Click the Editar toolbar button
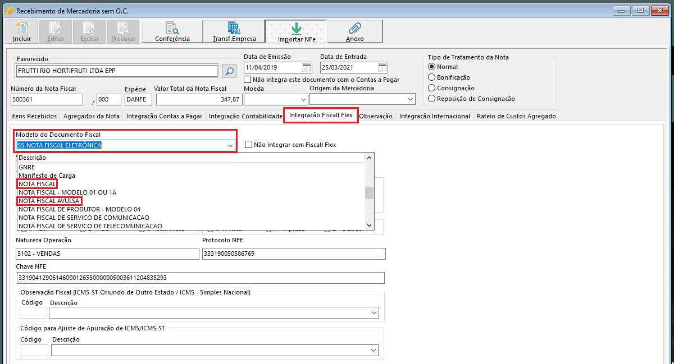Image resolution: width=674 pixels, height=364 pixels. (x=56, y=32)
